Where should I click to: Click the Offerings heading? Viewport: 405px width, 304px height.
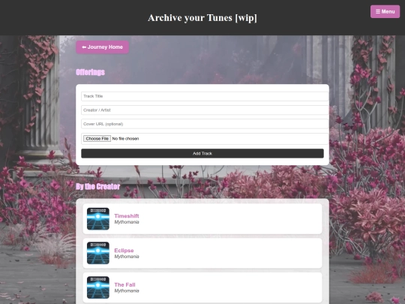point(91,72)
